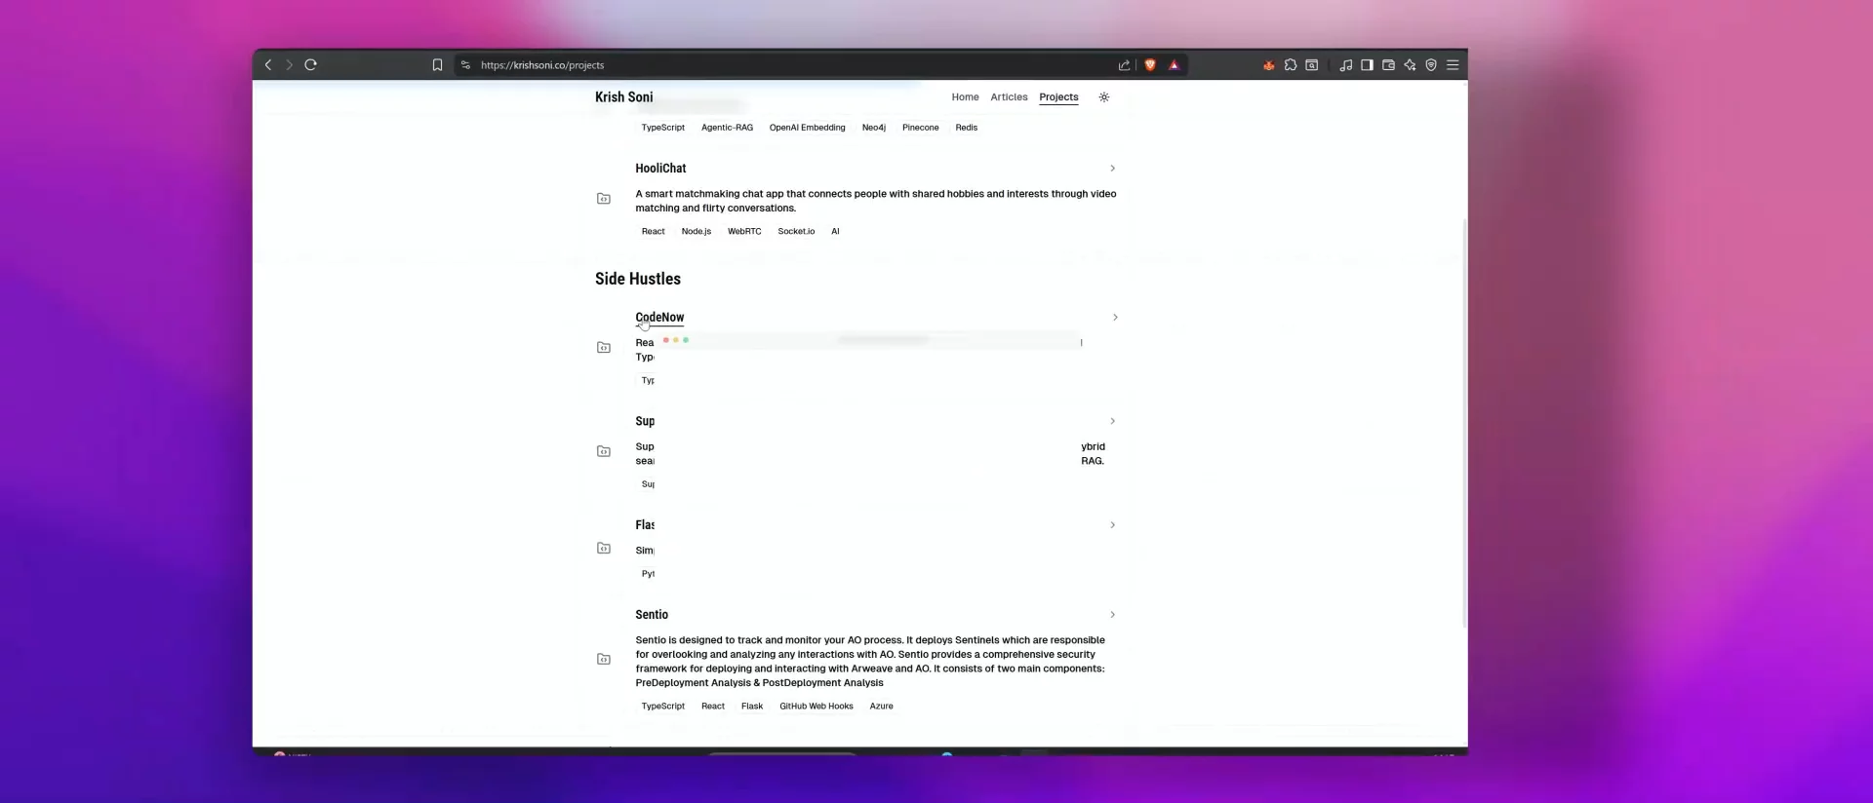Expand the HooliChat project chevron
This screenshot has height=803, width=1873.
click(x=1112, y=169)
